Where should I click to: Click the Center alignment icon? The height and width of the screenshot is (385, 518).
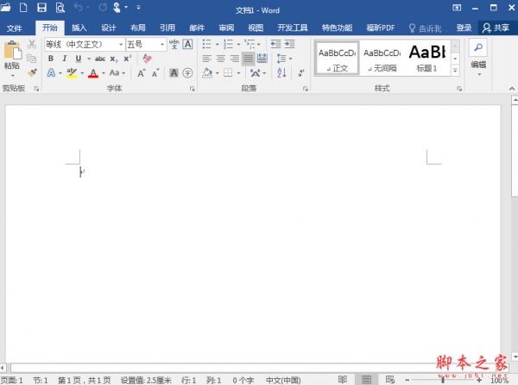(221, 59)
